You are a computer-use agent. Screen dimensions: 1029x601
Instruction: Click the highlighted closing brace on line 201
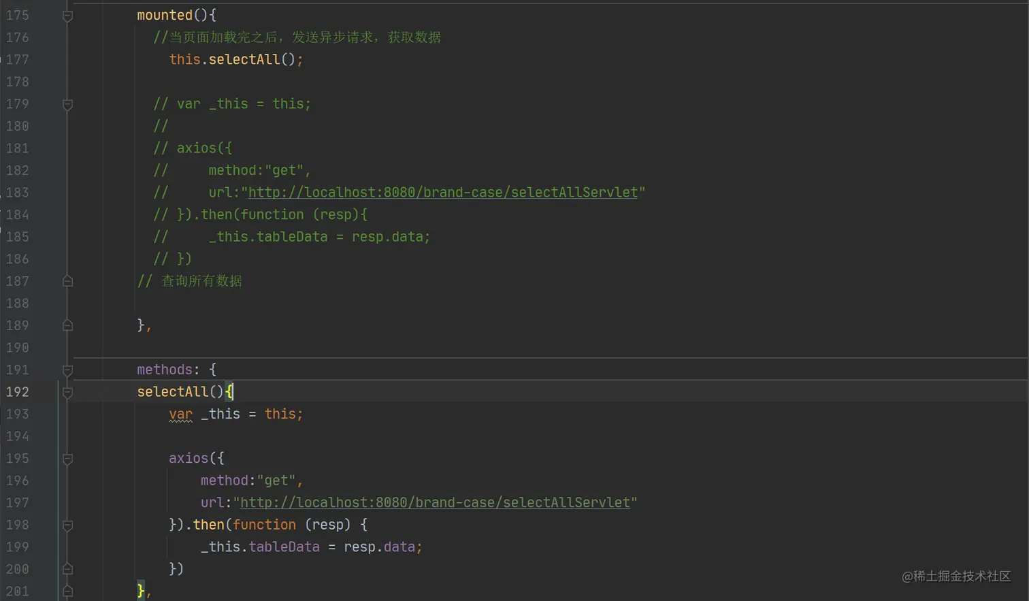coord(141,591)
